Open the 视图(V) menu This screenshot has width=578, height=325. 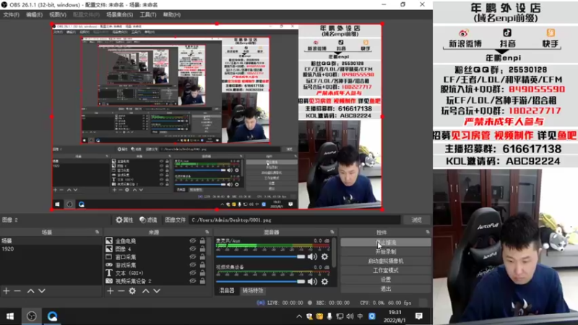[x=58, y=14]
